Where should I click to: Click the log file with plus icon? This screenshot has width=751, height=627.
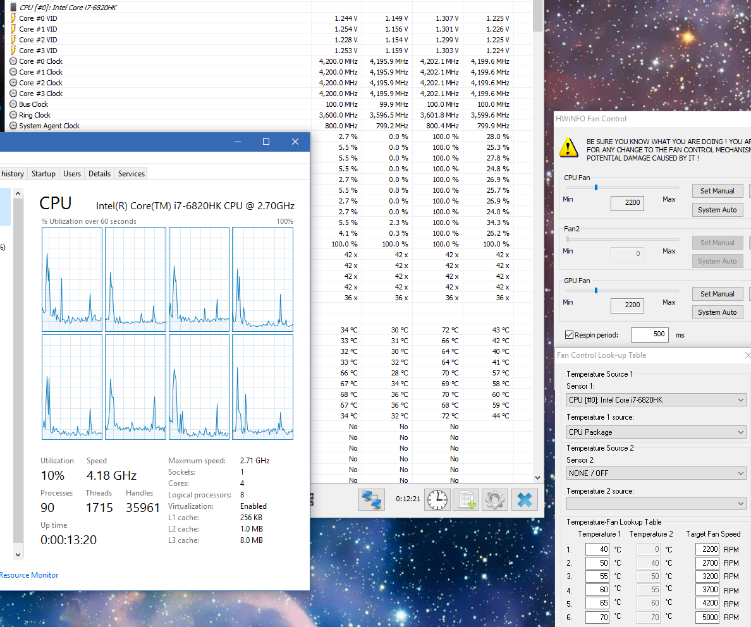(x=467, y=499)
